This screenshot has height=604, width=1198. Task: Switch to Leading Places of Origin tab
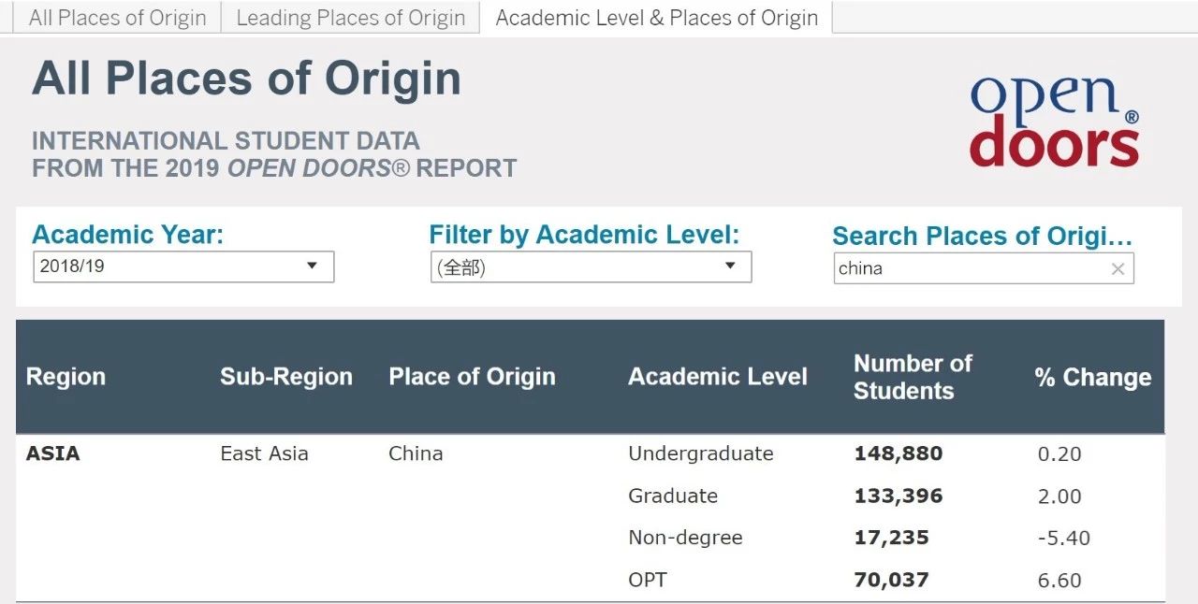pyautogui.click(x=350, y=18)
